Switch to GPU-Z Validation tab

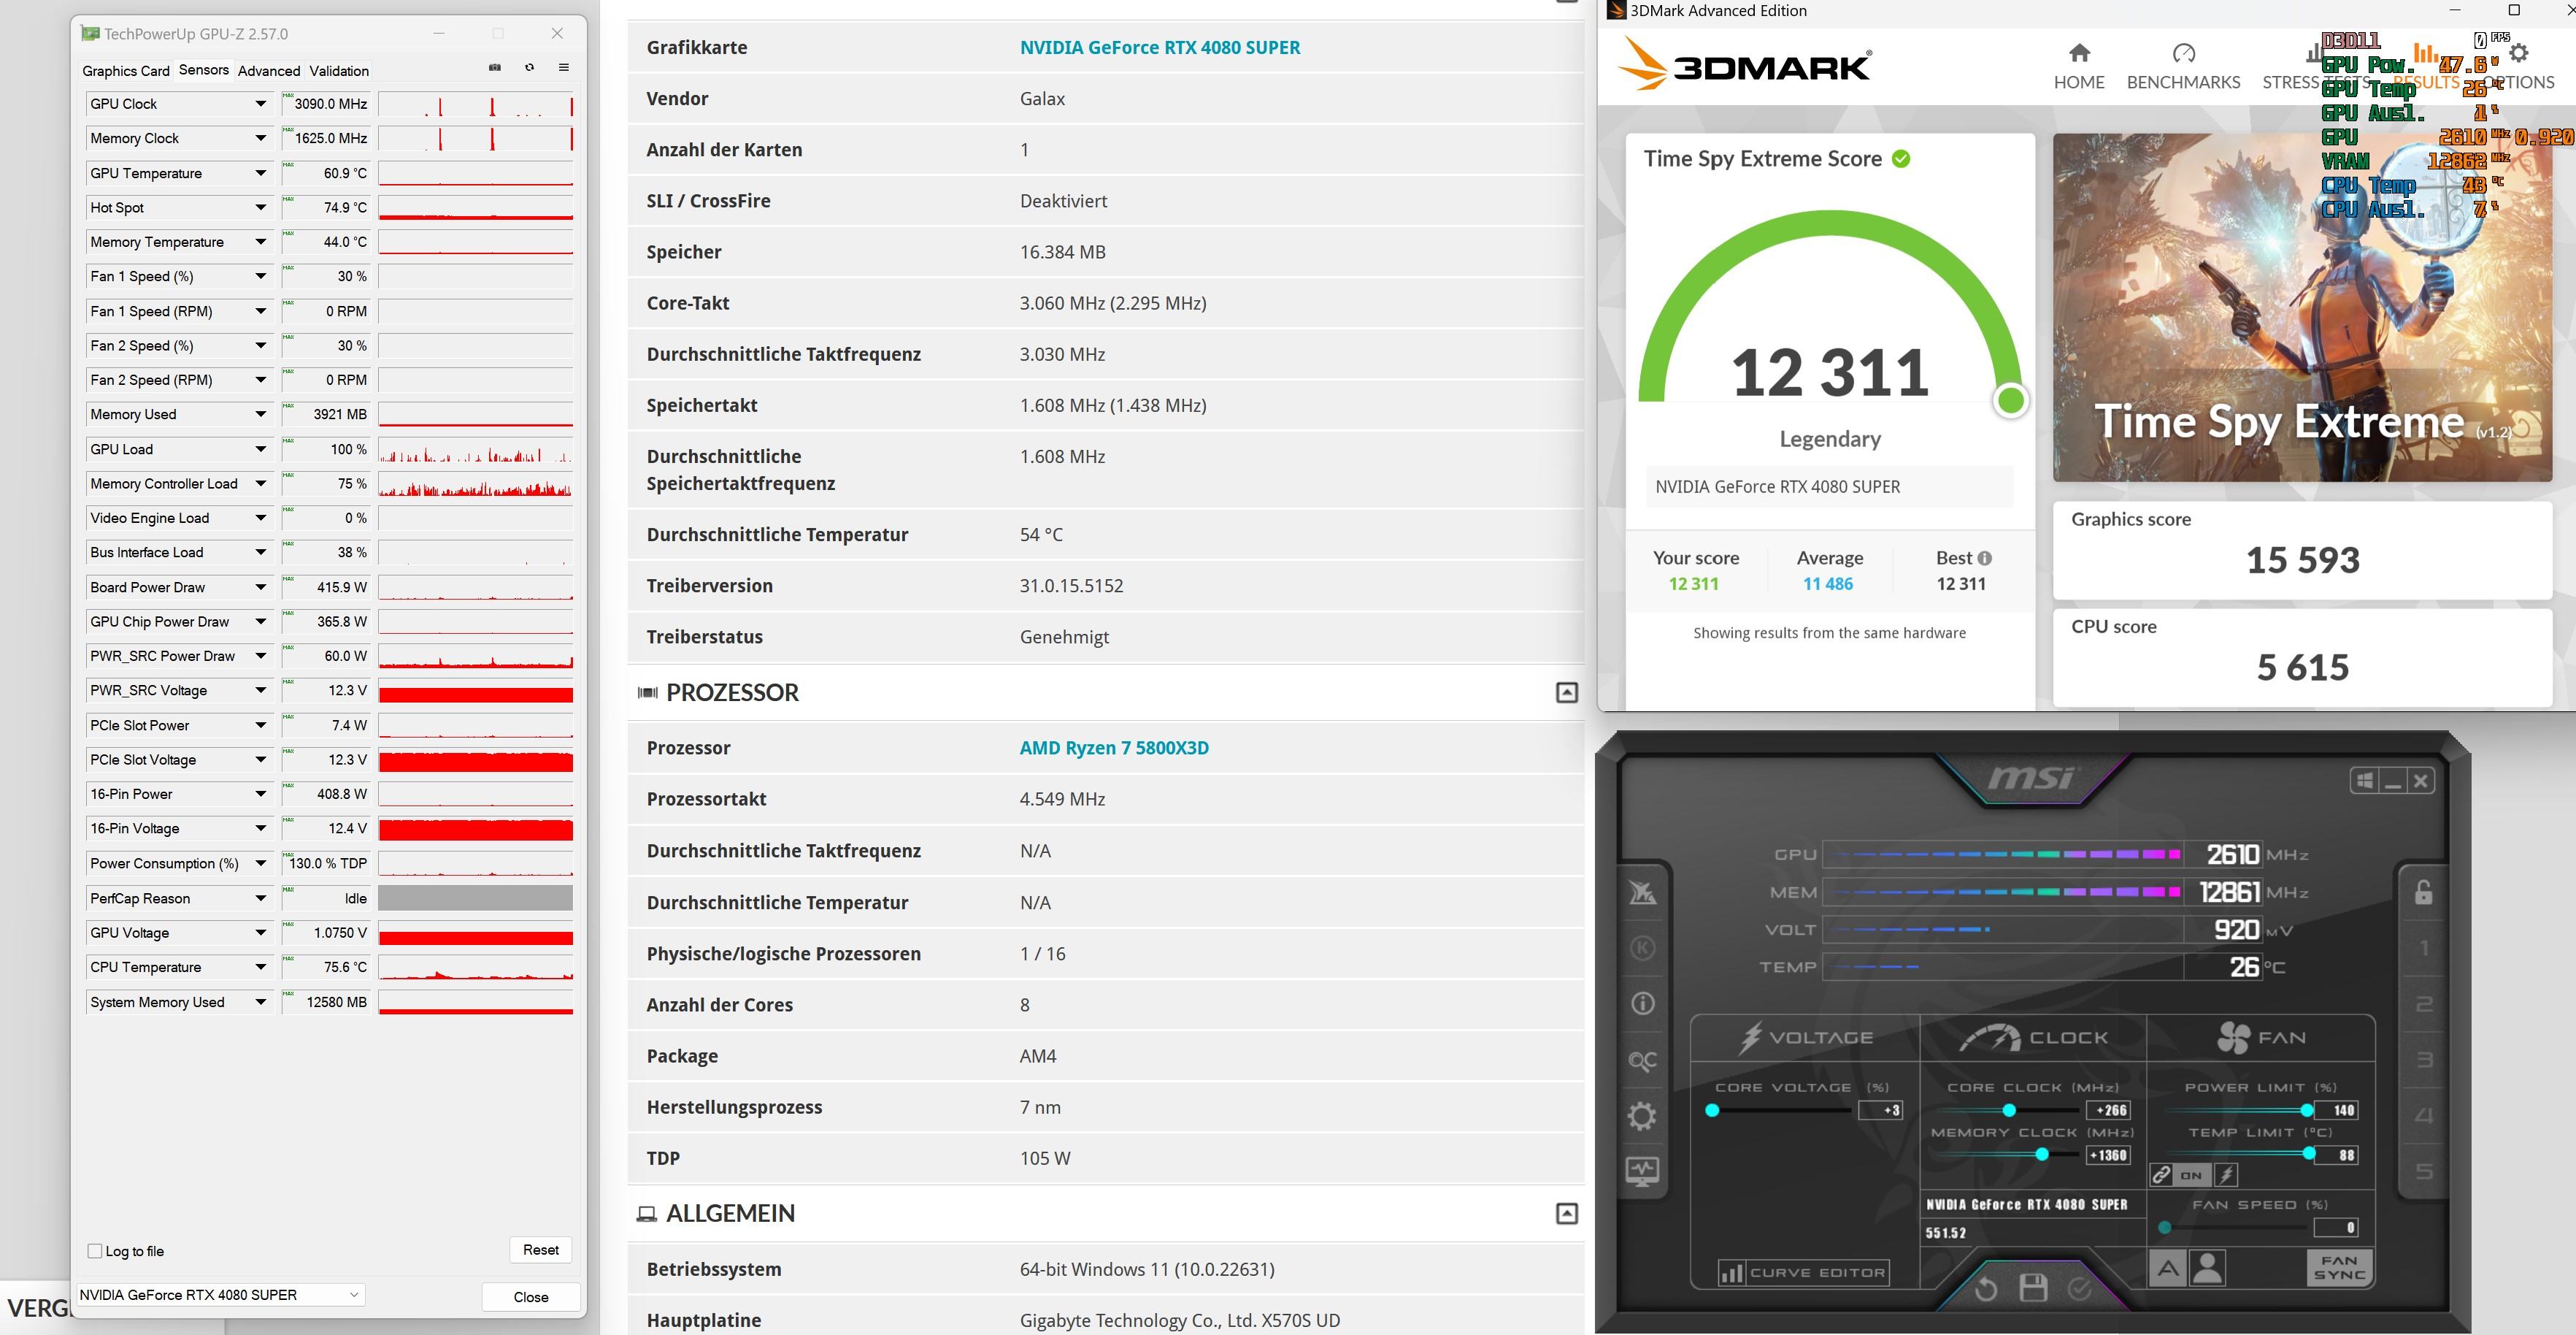point(339,71)
